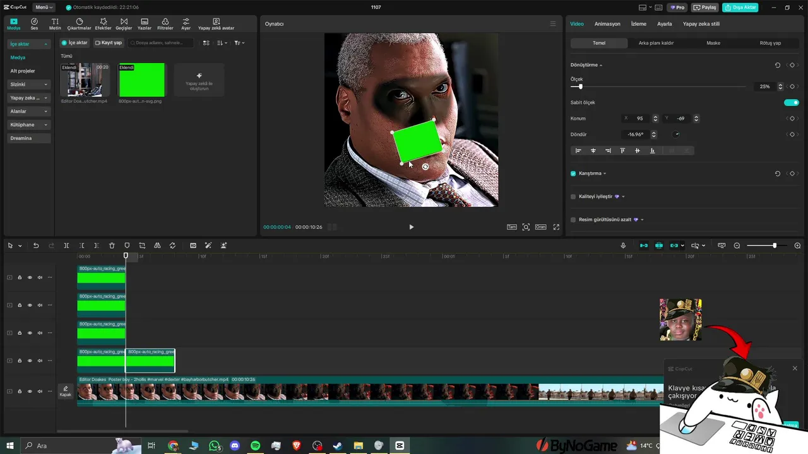Click the crop tool in timeline toolbar
This screenshot has width=808, height=454.
(x=142, y=245)
